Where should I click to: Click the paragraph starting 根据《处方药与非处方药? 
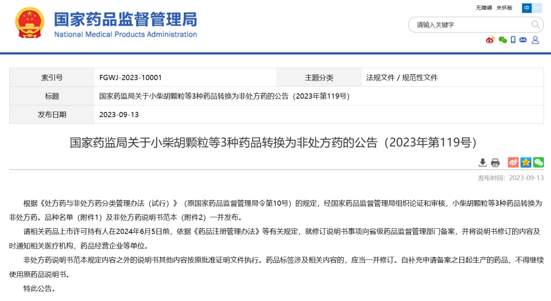click(276, 210)
